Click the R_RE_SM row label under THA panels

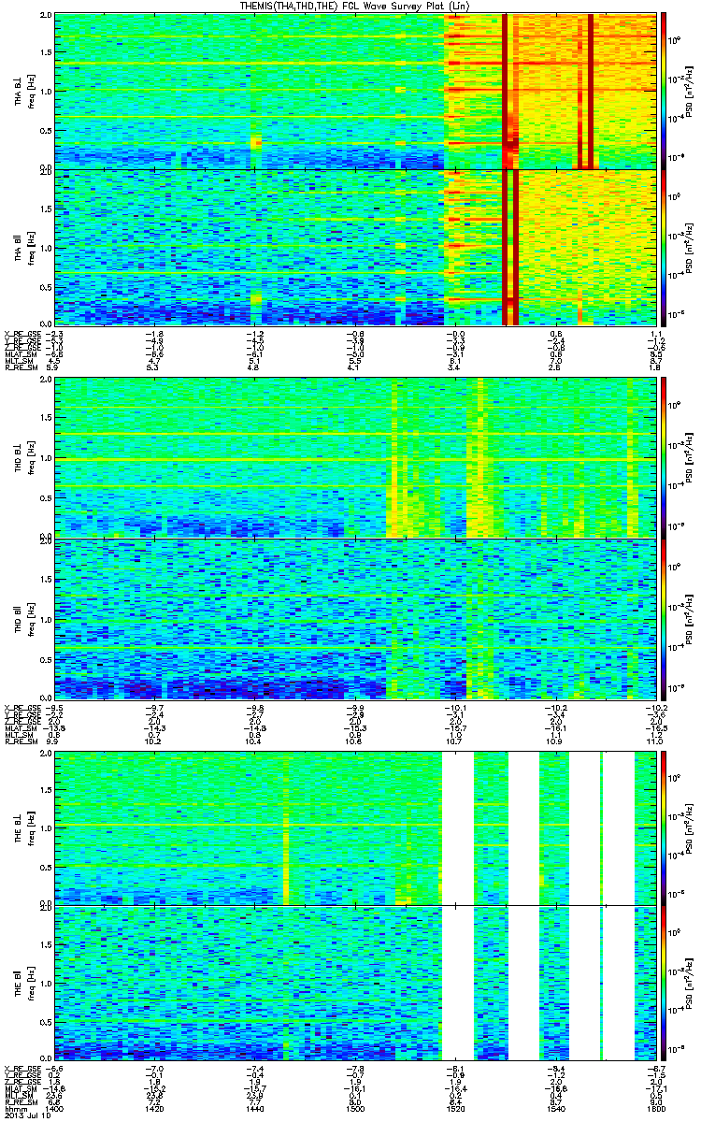21,369
